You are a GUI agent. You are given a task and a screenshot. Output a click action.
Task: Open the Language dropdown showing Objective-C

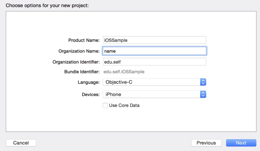pos(151,82)
